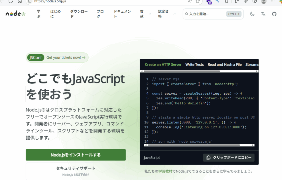The width and height of the screenshot is (282, 180).
Task: Switch to the Read and Hash a File tab
Action: click(225, 64)
